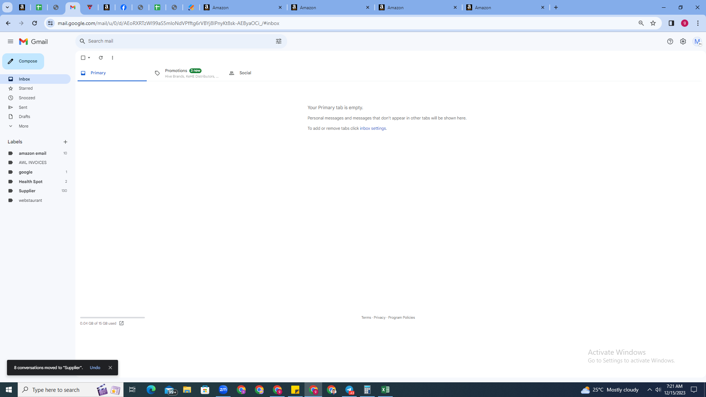Undo moving conversations to Supplier

pyautogui.click(x=95, y=368)
